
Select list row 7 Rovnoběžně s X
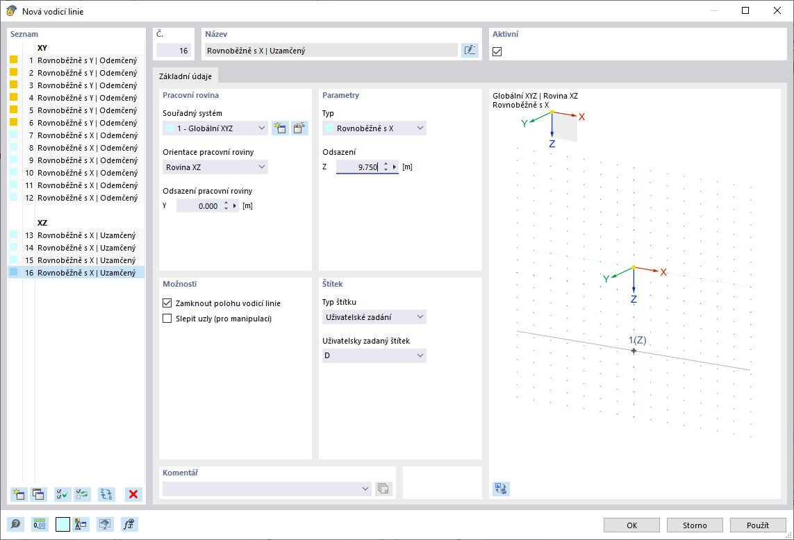76,135
